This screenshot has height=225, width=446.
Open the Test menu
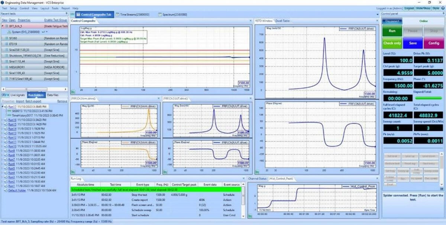tap(5, 8)
